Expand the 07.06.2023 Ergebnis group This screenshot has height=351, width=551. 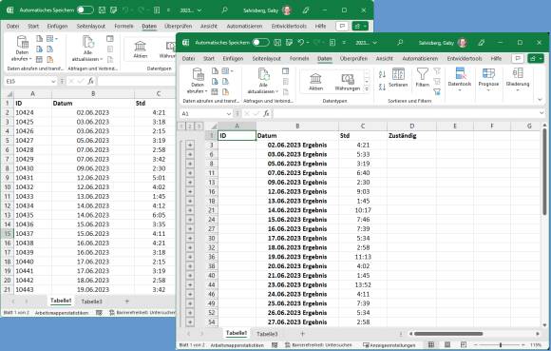(x=190, y=173)
